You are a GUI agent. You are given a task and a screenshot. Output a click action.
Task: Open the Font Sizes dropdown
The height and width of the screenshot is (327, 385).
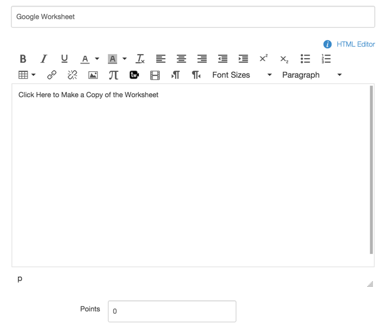pyautogui.click(x=242, y=75)
